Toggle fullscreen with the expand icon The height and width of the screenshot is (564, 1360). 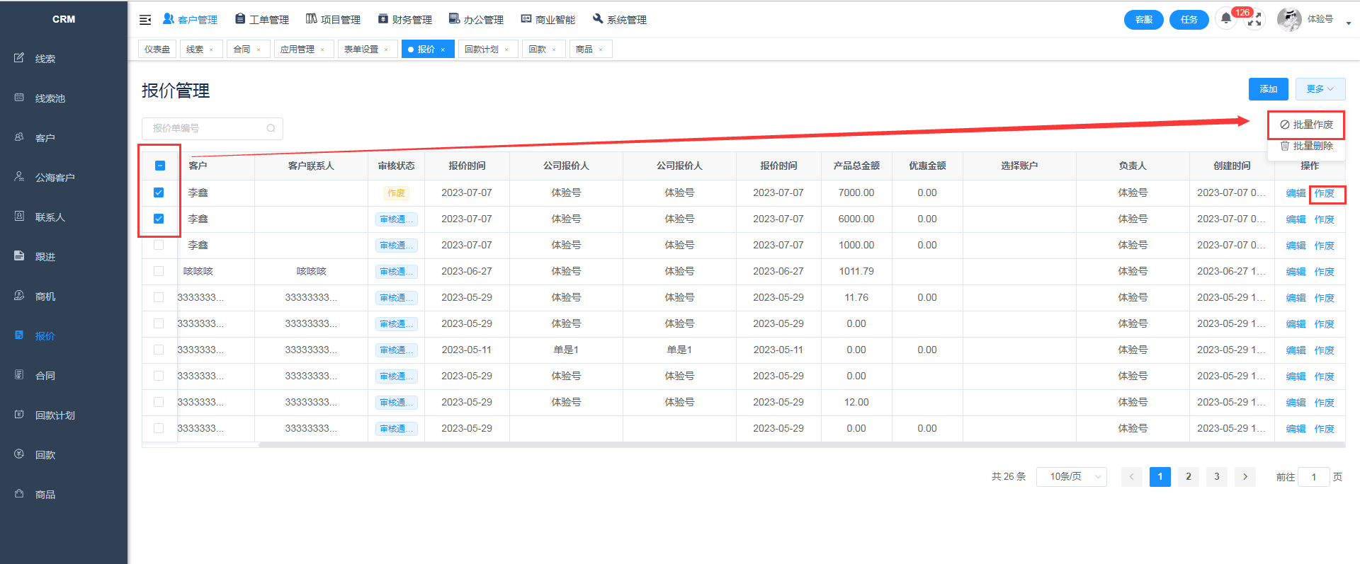point(1254,20)
